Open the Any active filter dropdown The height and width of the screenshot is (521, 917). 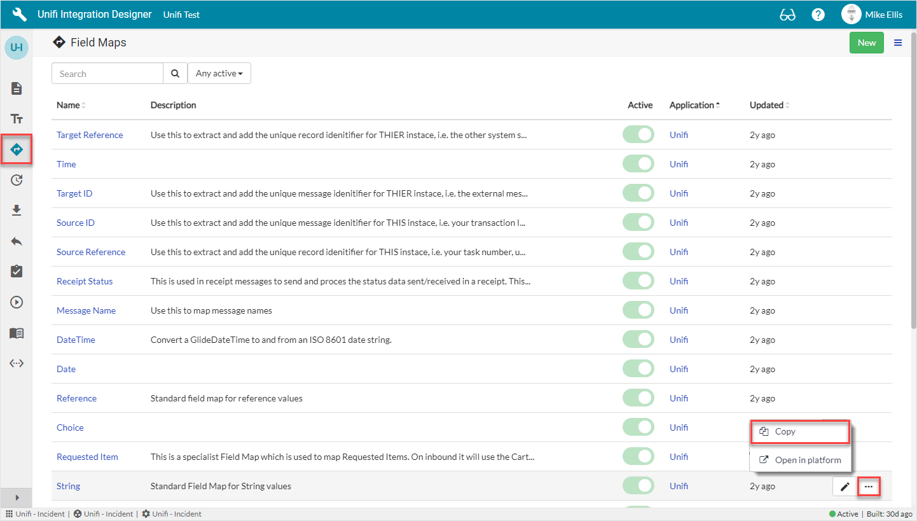coord(219,74)
